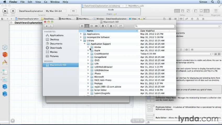Select the iPhoto folder row
222x125 pixels.
[x=127, y=73]
